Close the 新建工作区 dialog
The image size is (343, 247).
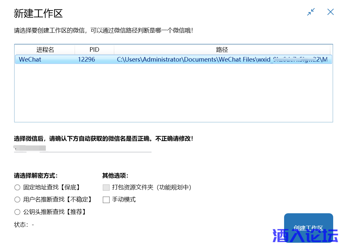pyautogui.click(x=331, y=12)
